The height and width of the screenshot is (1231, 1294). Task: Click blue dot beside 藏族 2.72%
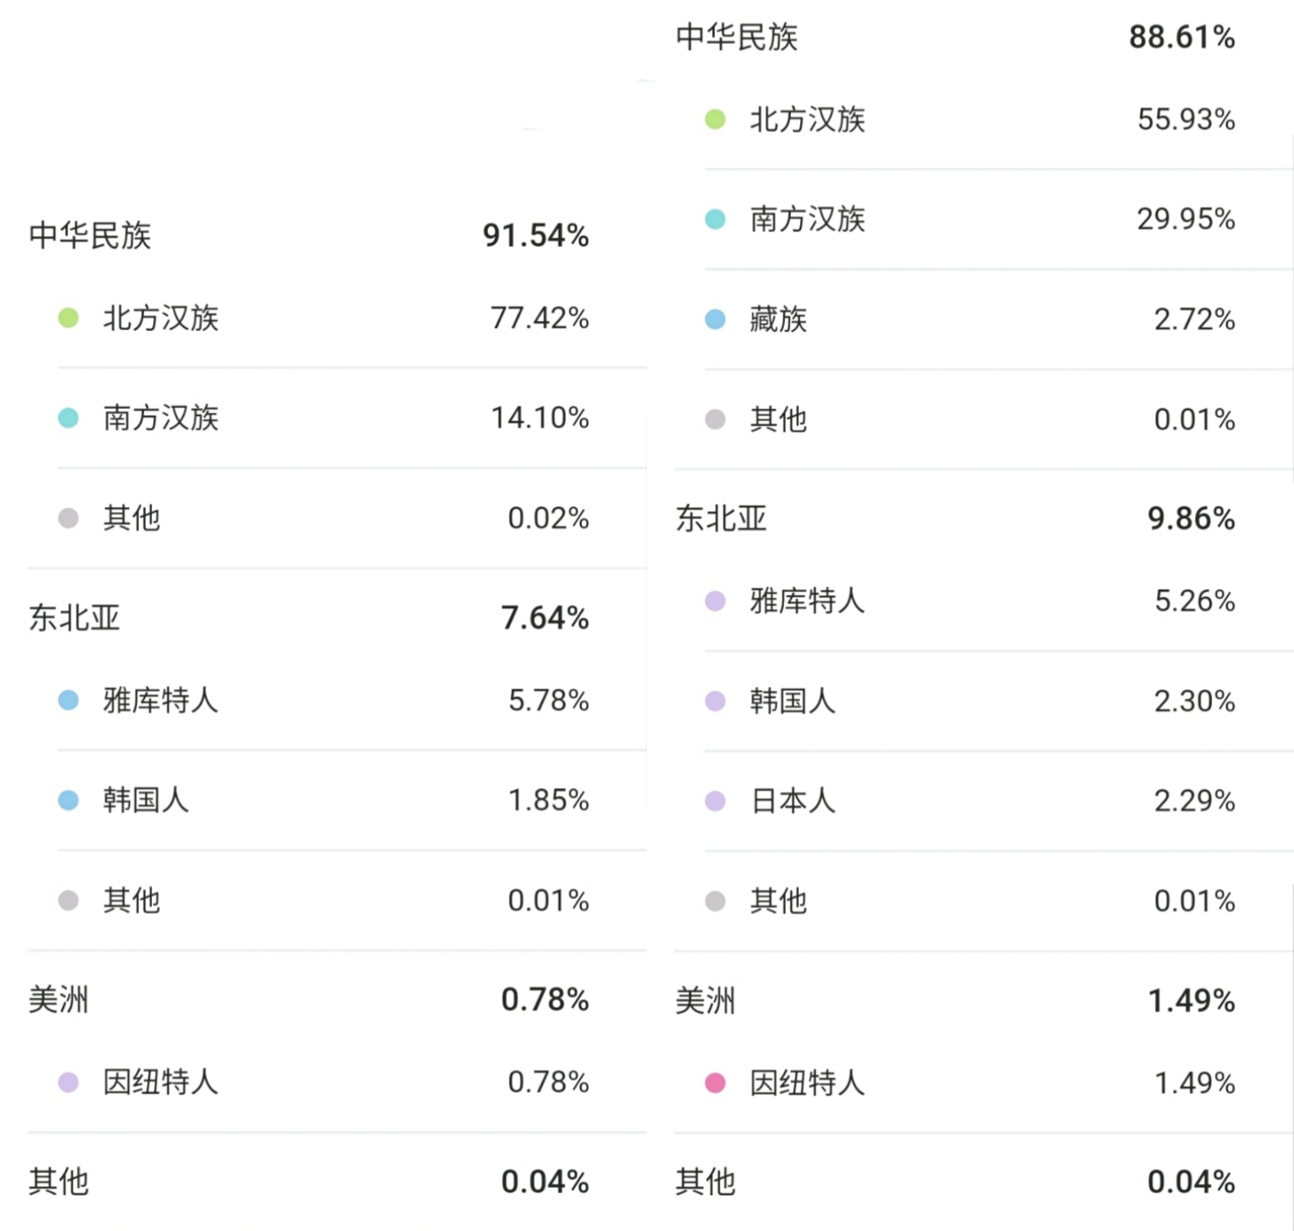(x=715, y=320)
